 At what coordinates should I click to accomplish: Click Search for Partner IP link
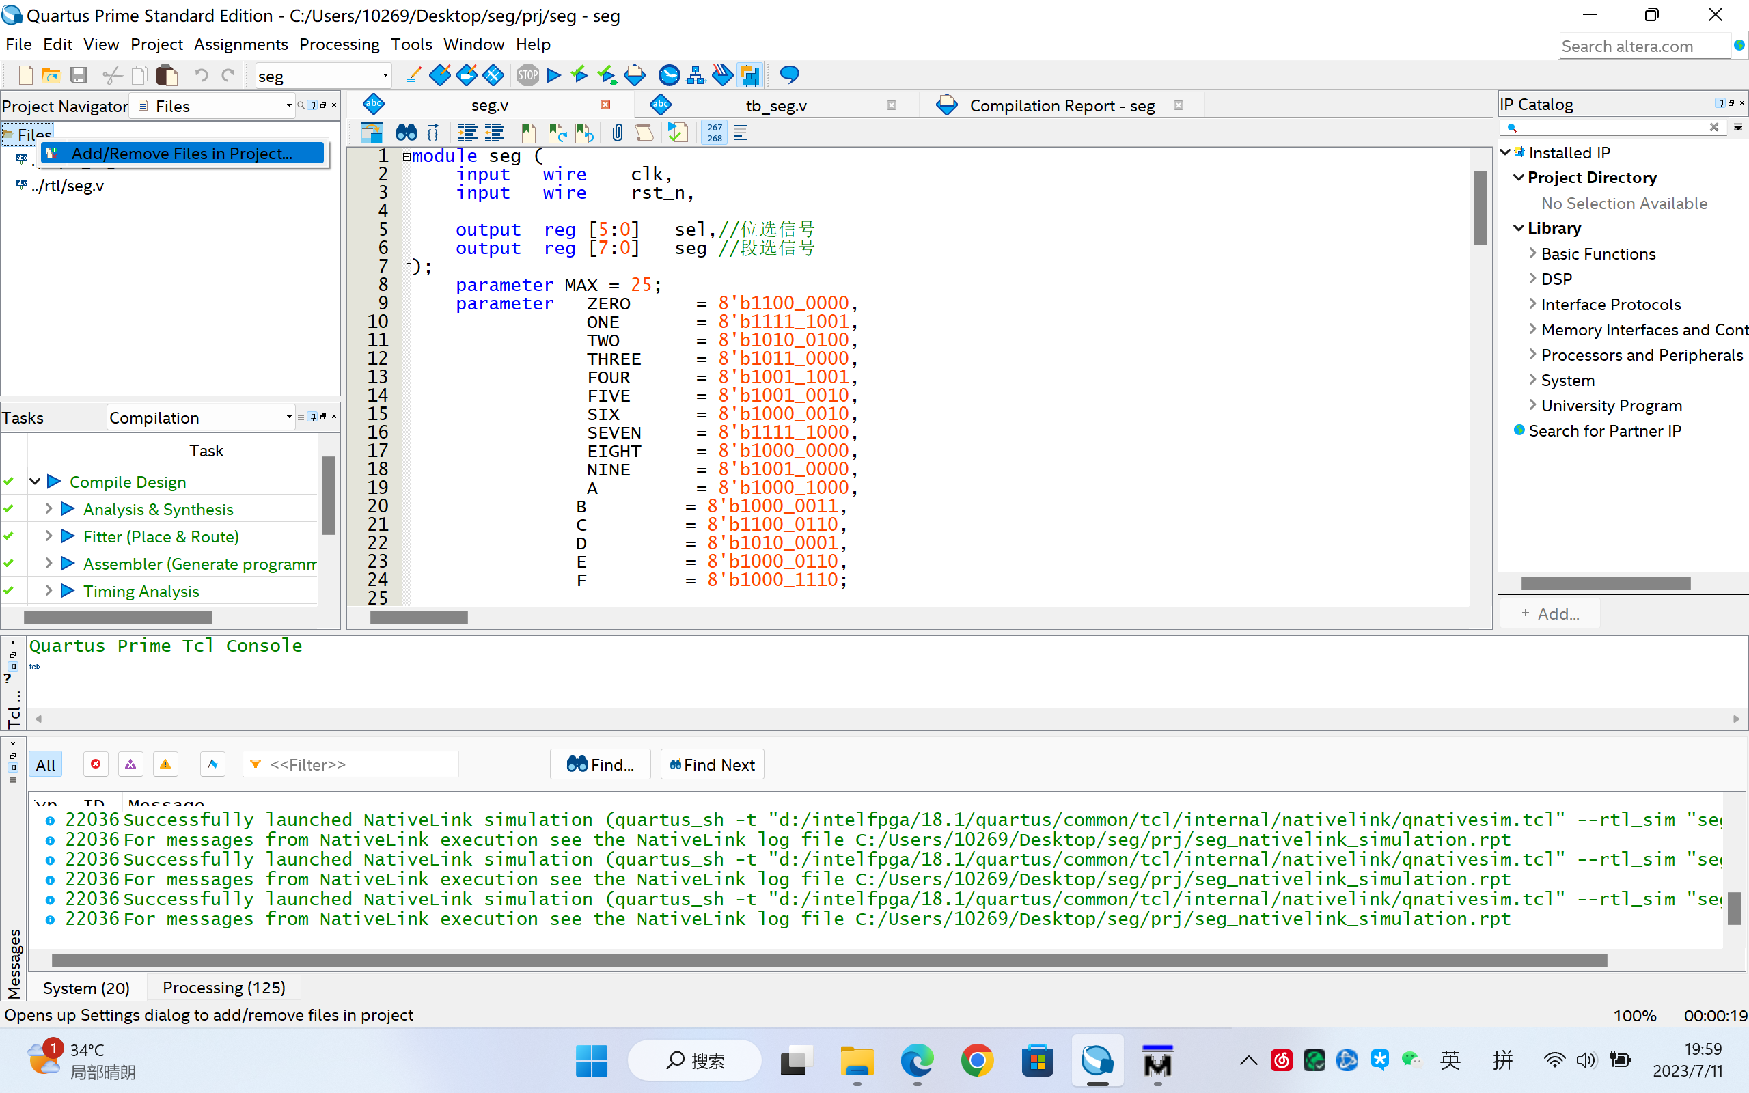tap(1604, 431)
